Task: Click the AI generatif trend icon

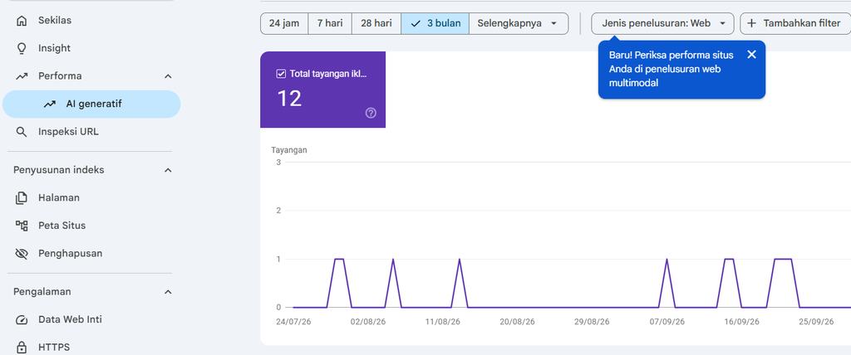Action: [49, 104]
